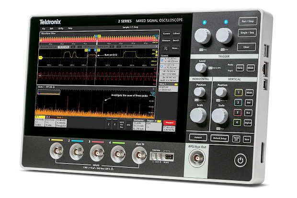297x198 pixels.
Task: Click the Bus button
Action: 248,113
